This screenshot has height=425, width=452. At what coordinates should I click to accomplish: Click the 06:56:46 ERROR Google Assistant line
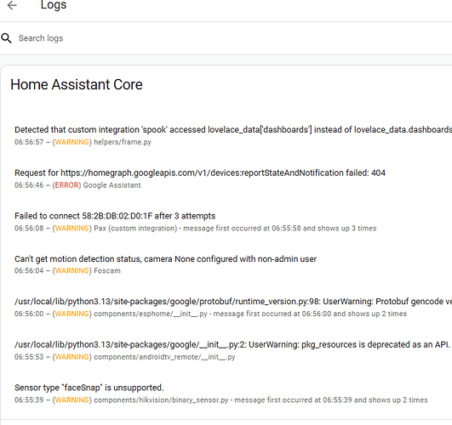tap(77, 185)
